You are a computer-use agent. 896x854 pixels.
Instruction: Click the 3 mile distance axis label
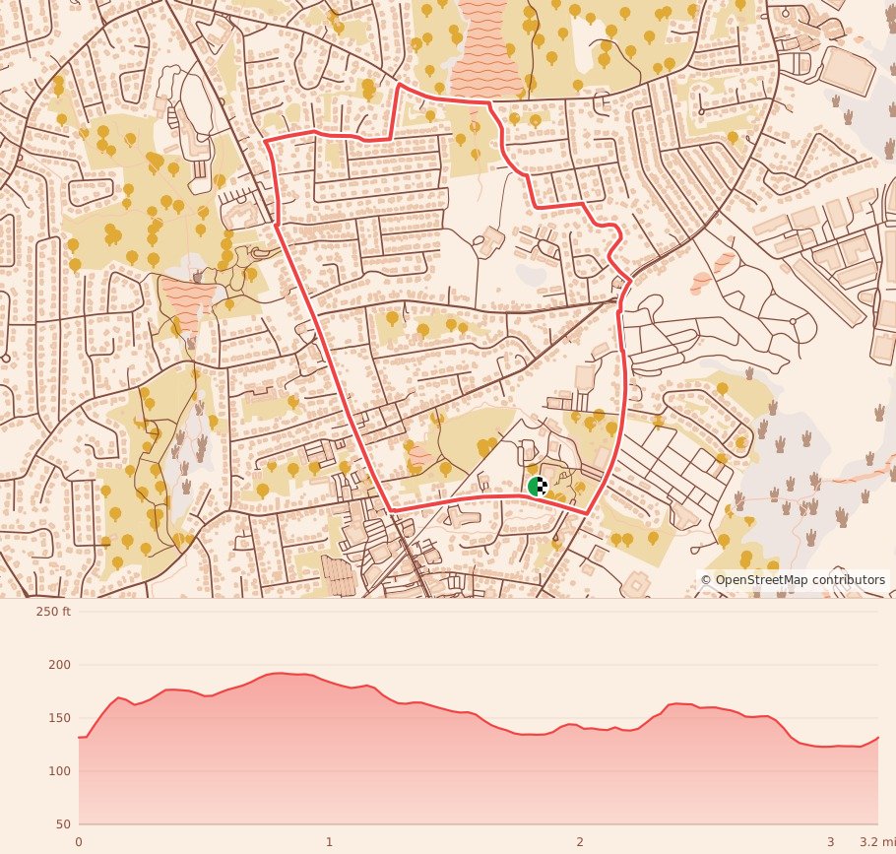point(830,841)
